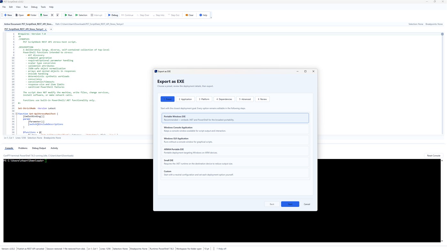Viewport: 447px width, 251px height.
Task: Click the console scrollbar down arrow
Action: 442,241
